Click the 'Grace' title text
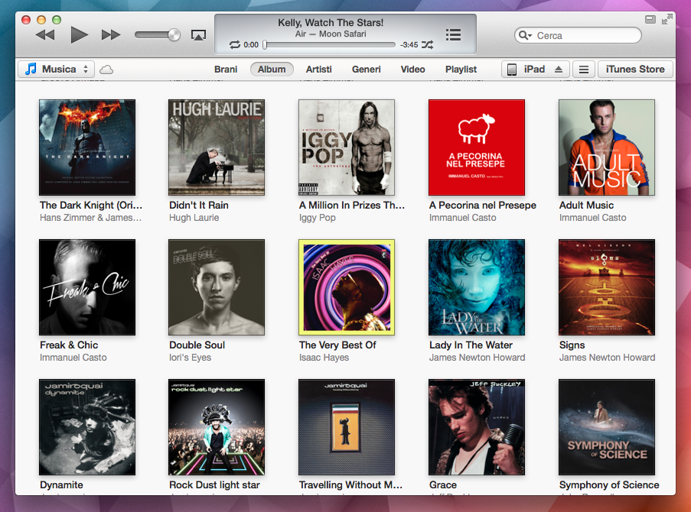 click(x=443, y=484)
